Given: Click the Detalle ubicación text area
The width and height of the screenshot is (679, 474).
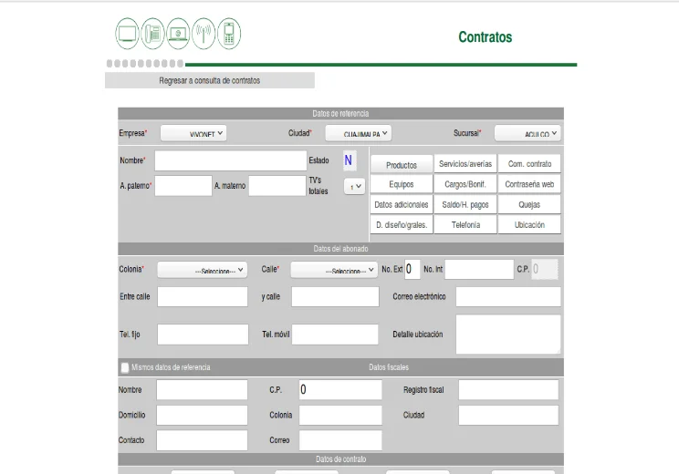Looking at the screenshot, I should (508, 335).
